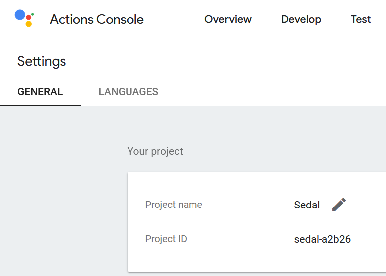Select the project ID sedal-a2b26 text

point(322,239)
